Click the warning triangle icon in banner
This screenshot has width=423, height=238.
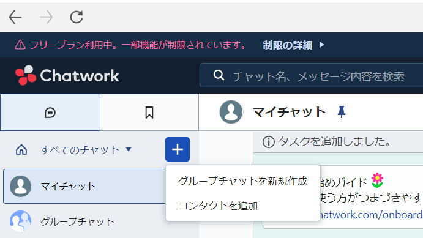[20, 45]
